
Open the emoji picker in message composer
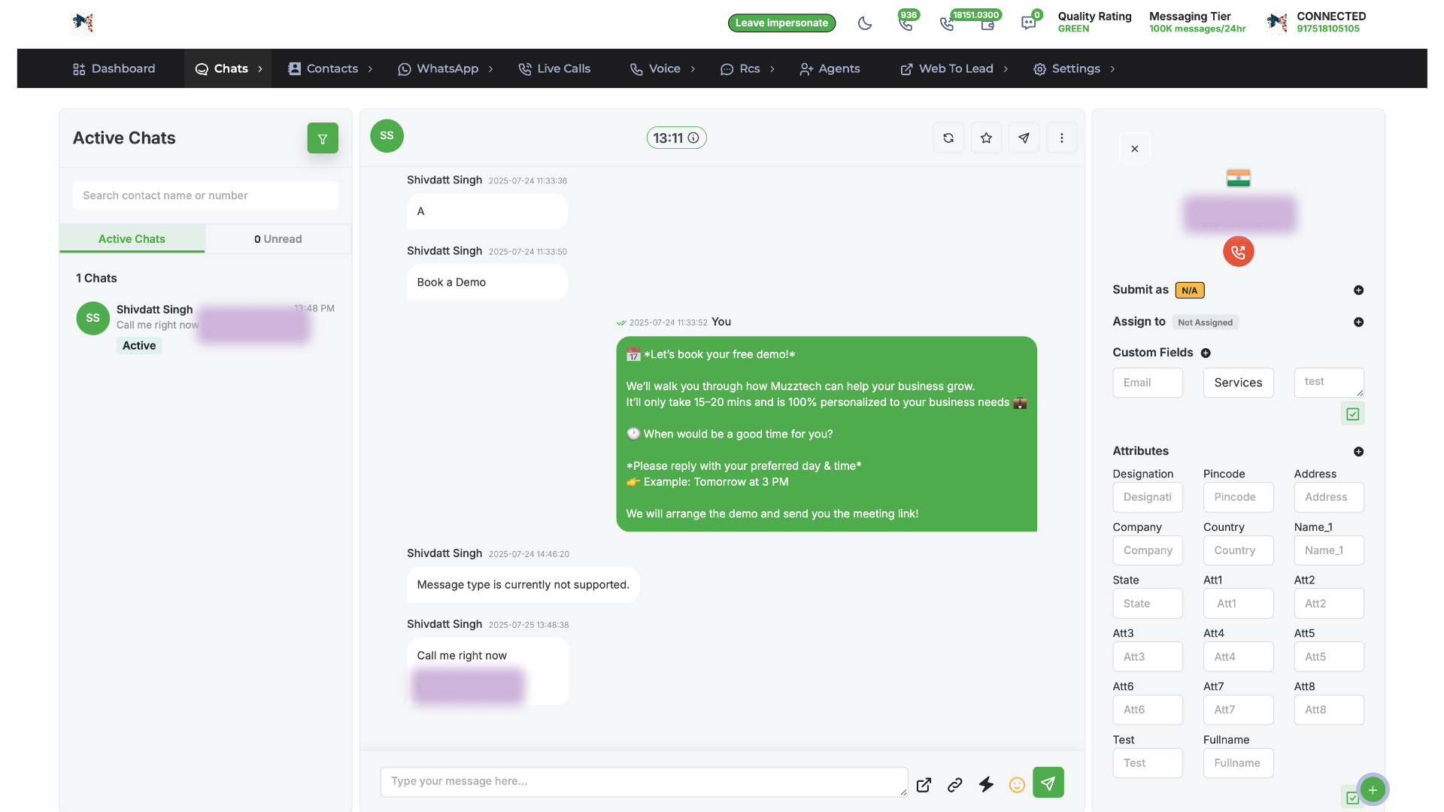[1017, 784]
